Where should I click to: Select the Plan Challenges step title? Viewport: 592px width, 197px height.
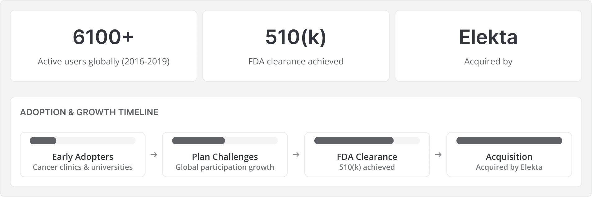click(x=225, y=157)
